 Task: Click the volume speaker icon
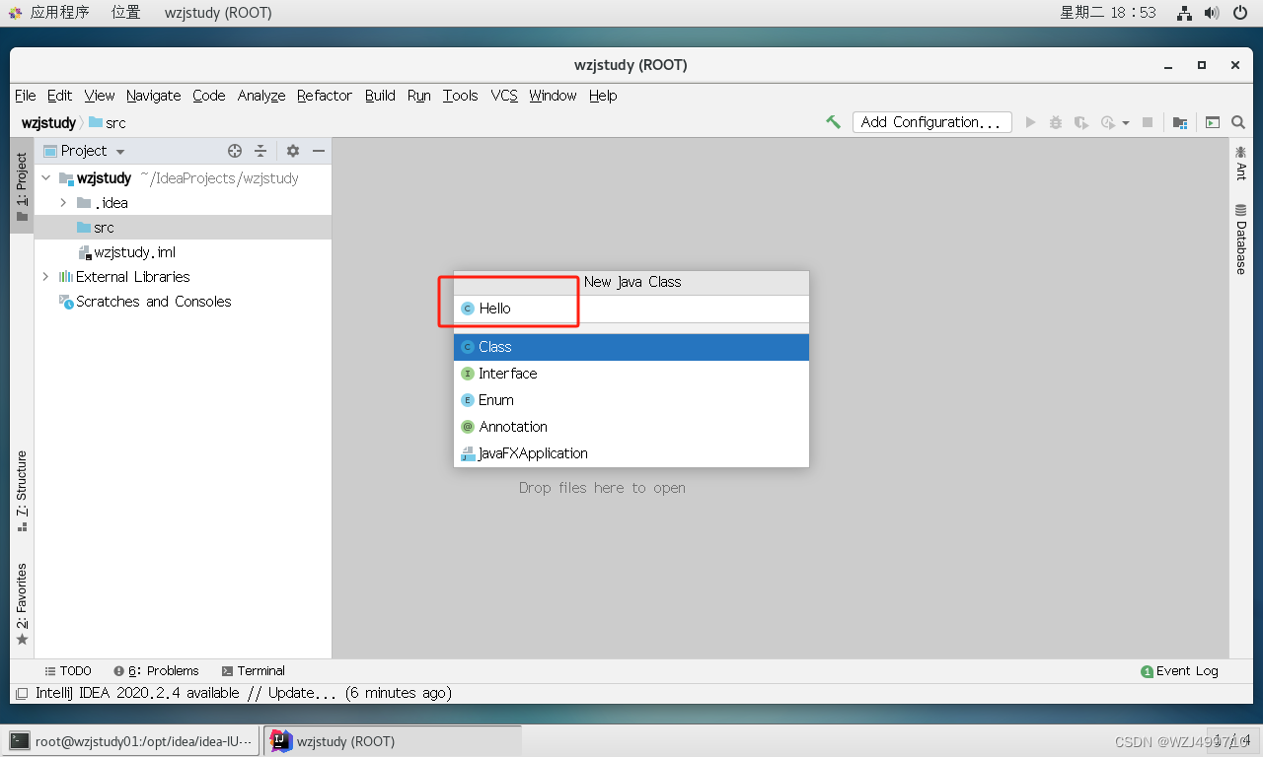coord(1213,12)
